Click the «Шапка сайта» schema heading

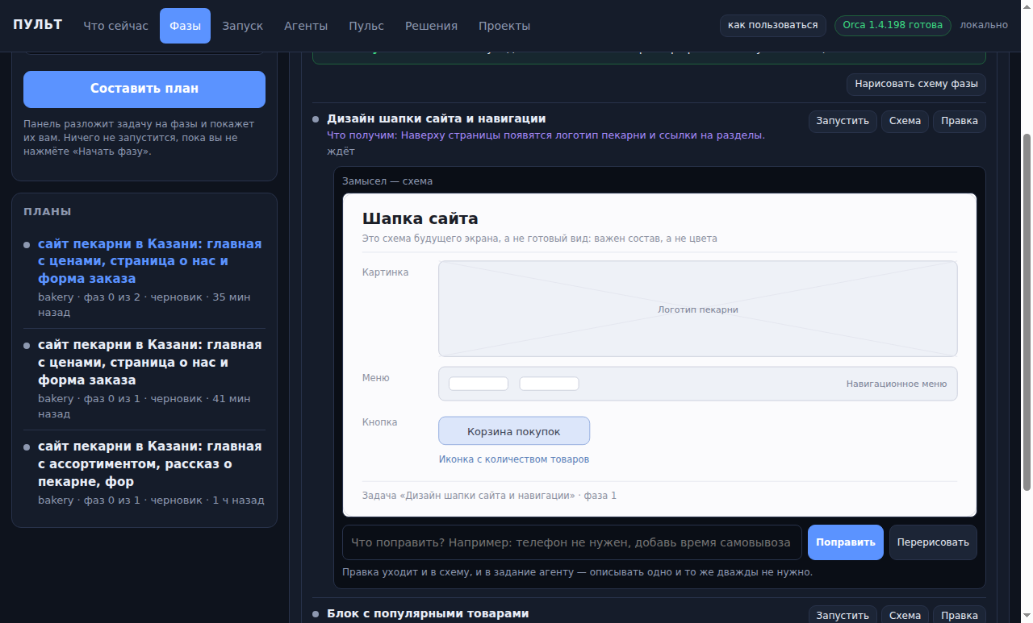tap(420, 218)
